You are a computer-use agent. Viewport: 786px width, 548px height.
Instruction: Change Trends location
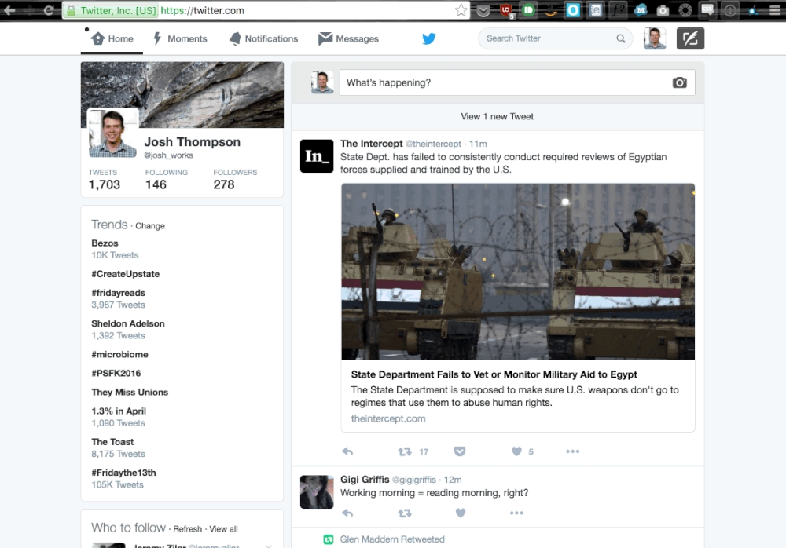pyautogui.click(x=150, y=226)
